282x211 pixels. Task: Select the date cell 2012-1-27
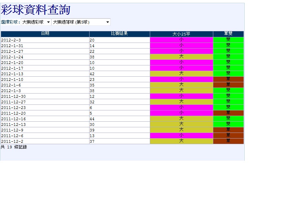45,51
